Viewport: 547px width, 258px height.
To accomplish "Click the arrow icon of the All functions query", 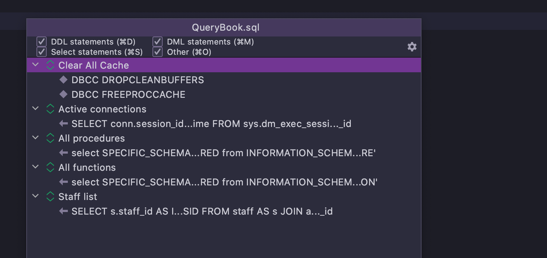I will click(63, 182).
